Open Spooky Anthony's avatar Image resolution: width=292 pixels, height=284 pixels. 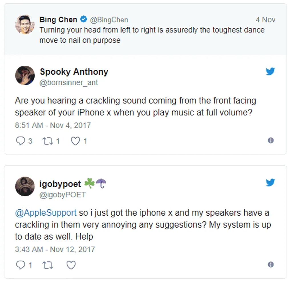point(25,75)
